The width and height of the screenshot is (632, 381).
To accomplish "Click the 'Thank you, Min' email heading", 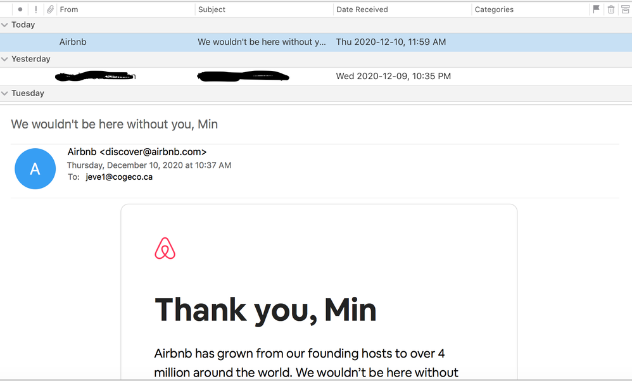I will tap(265, 309).
